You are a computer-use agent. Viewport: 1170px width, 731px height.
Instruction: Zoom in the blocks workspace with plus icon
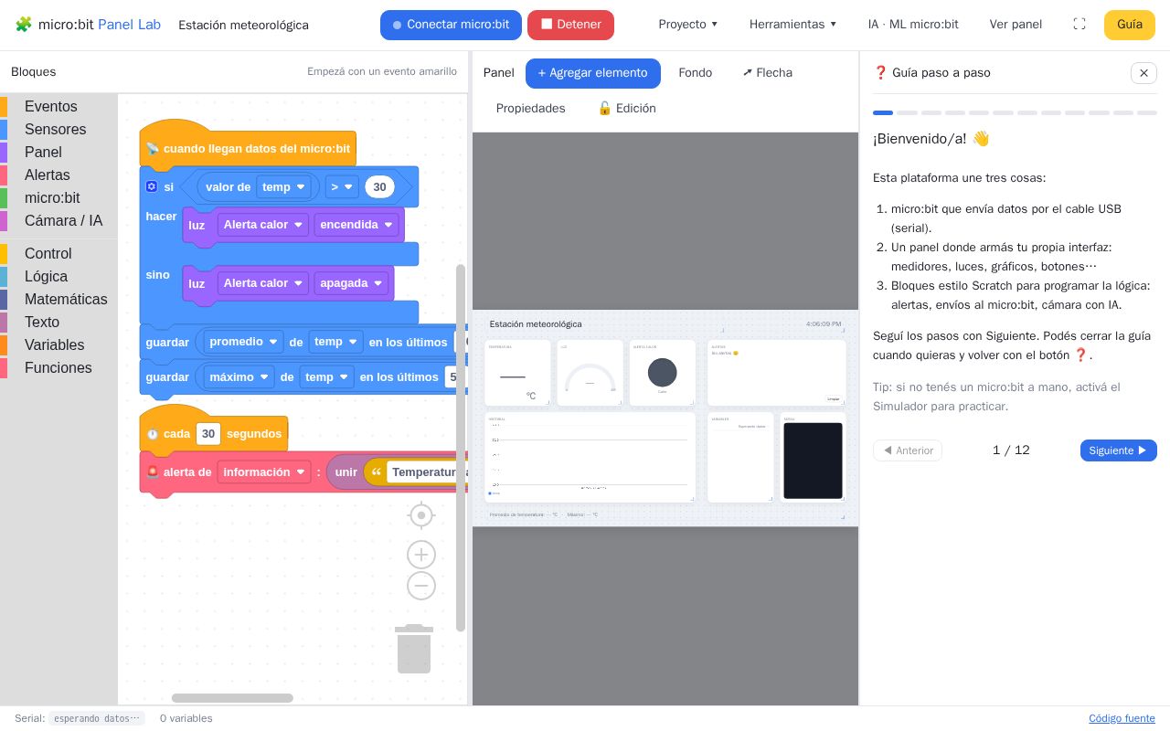click(x=421, y=555)
